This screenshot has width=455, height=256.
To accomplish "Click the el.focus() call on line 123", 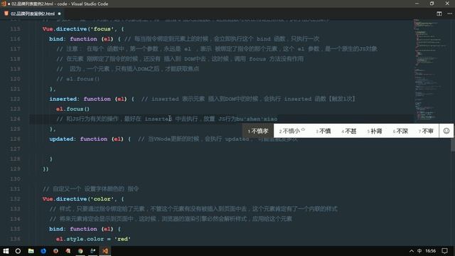I will (73, 109).
